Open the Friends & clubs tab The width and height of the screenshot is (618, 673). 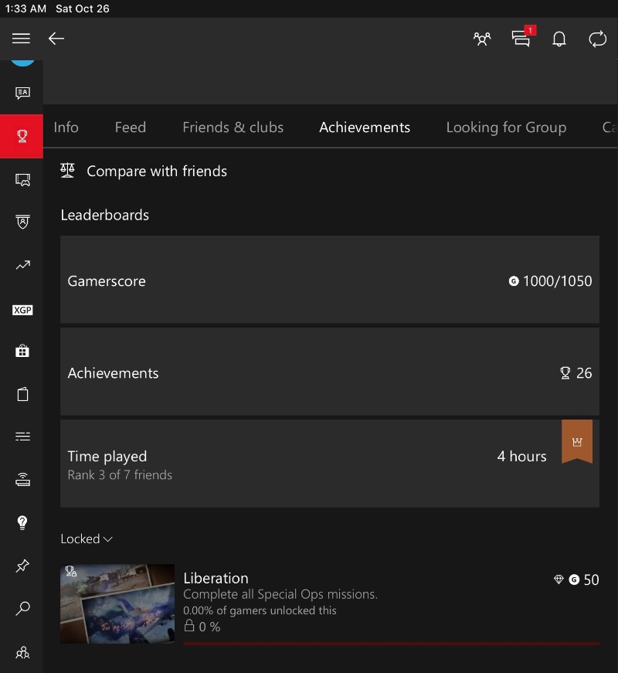[x=233, y=127]
